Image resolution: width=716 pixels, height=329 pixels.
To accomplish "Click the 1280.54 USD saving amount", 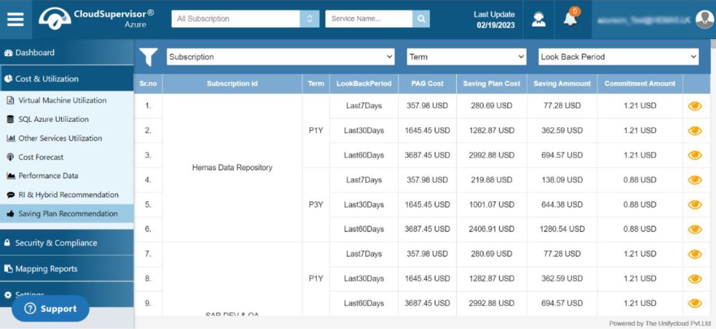I will [562, 229].
